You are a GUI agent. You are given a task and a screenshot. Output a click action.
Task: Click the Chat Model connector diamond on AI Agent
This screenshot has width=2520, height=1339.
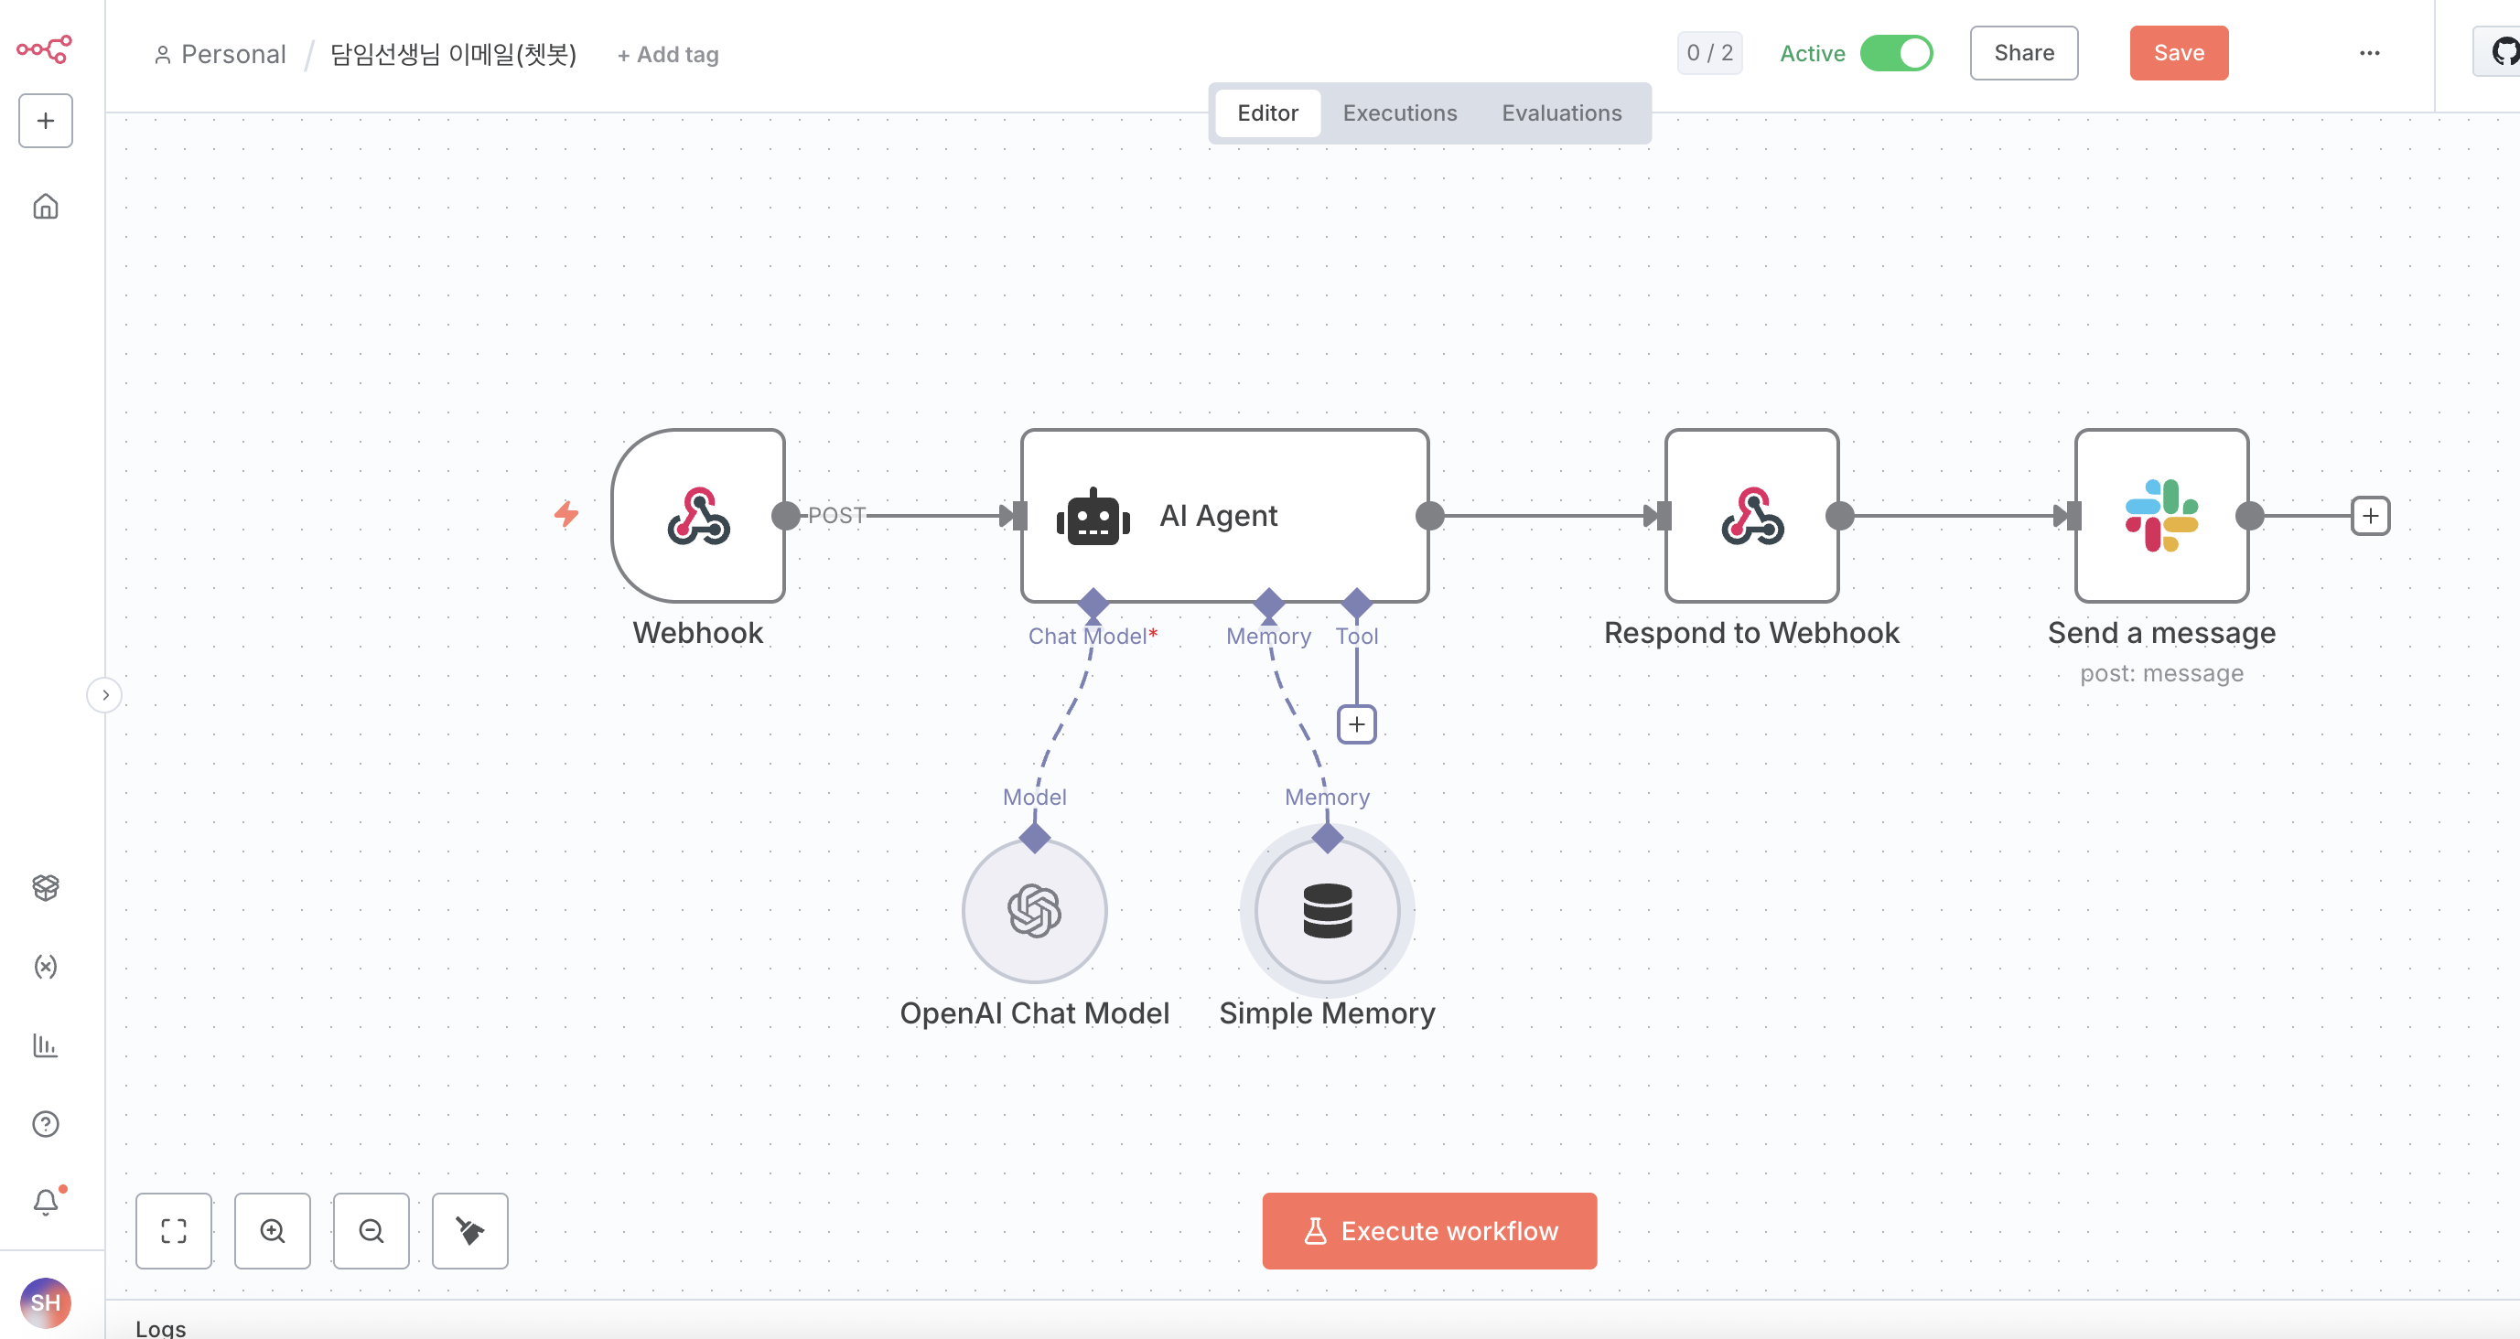[x=1093, y=604]
